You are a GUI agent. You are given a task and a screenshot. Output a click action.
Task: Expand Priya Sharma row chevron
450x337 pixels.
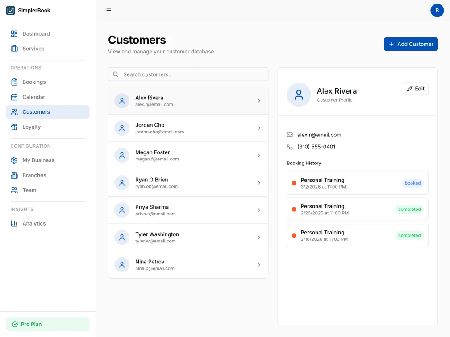coord(259,210)
